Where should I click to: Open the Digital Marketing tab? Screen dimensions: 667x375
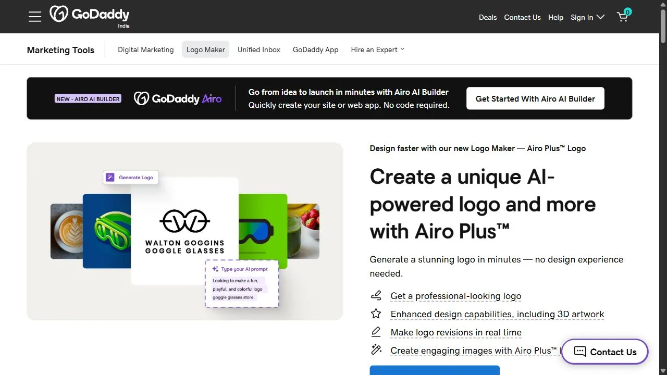pyautogui.click(x=146, y=49)
